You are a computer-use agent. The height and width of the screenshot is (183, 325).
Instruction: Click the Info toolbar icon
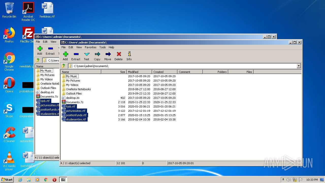click(129, 56)
